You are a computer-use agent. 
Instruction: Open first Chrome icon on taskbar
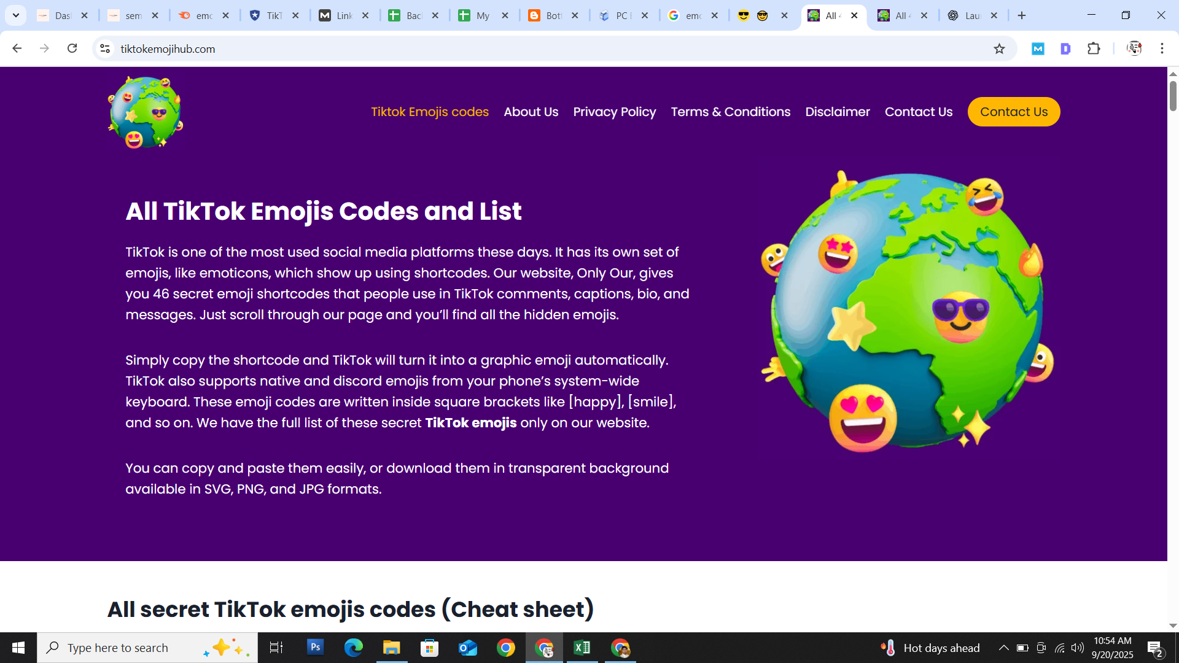click(x=505, y=648)
